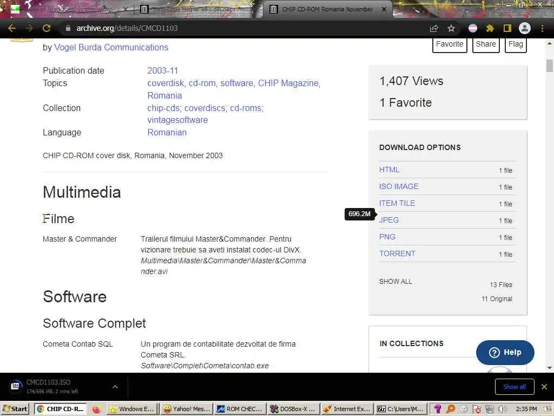Image resolution: width=554 pixels, height=416 pixels.
Task: Reload the archive.org page
Action: (x=47, y=28)
